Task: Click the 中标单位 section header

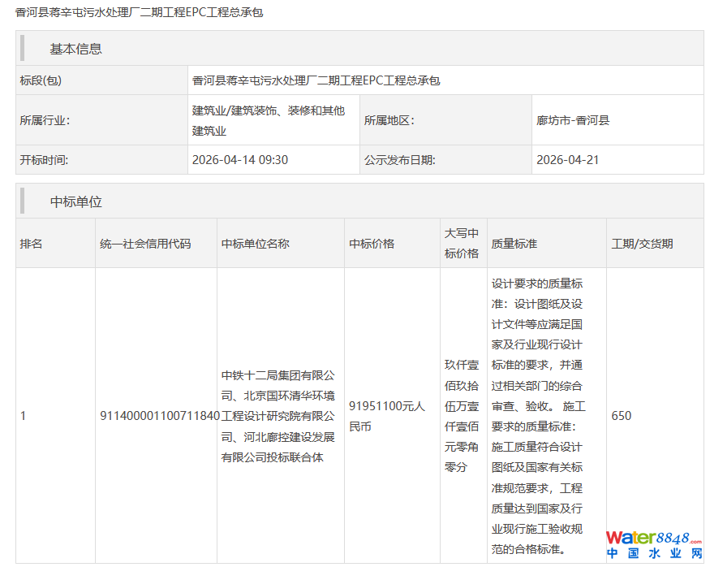Action: pyautogui.click(x=75, y=201)
